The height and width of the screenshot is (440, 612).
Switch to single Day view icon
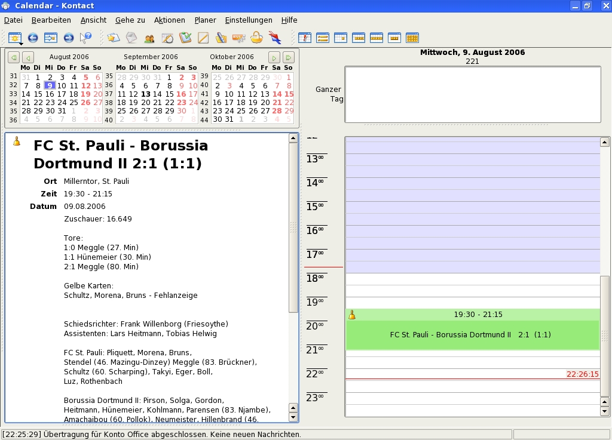click(340, 38)
